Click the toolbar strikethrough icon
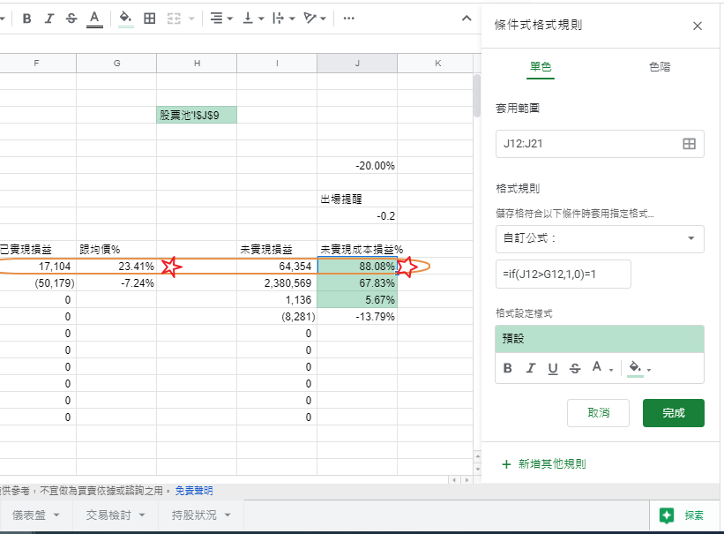 click(x=71, y=18)
